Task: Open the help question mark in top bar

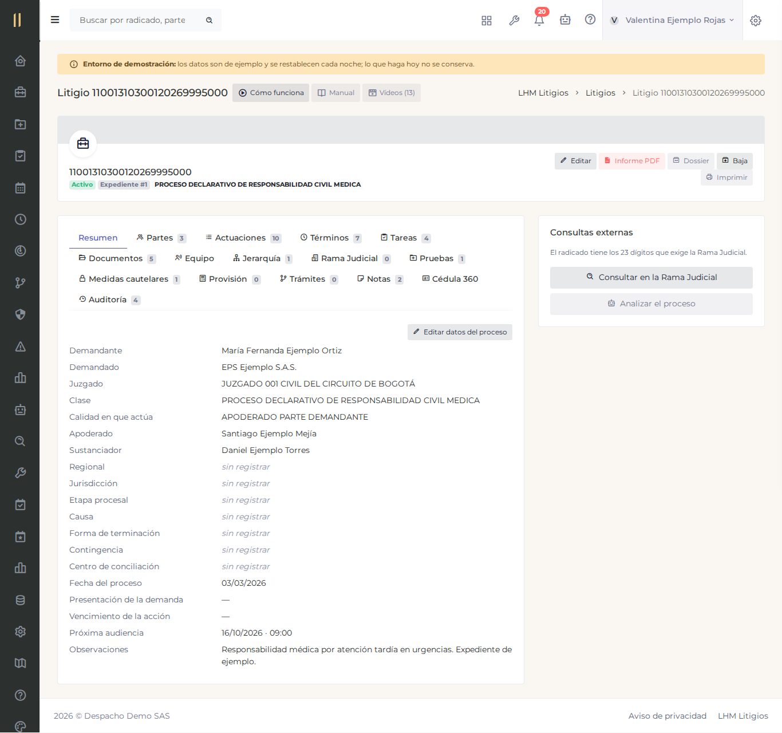Action: pos(590,19)
